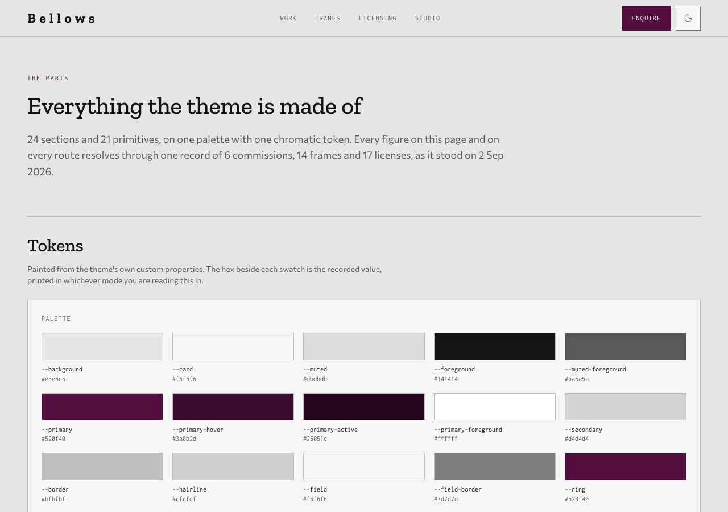This screenshot has height=512, width=728.
Task: Pick the --hairline swatch
Action: [233, 466]
